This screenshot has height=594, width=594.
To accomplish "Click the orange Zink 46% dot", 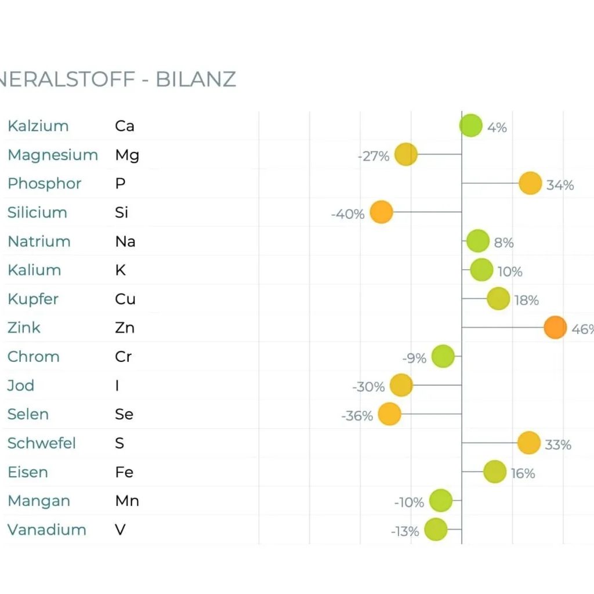I will tap(555, 328).
